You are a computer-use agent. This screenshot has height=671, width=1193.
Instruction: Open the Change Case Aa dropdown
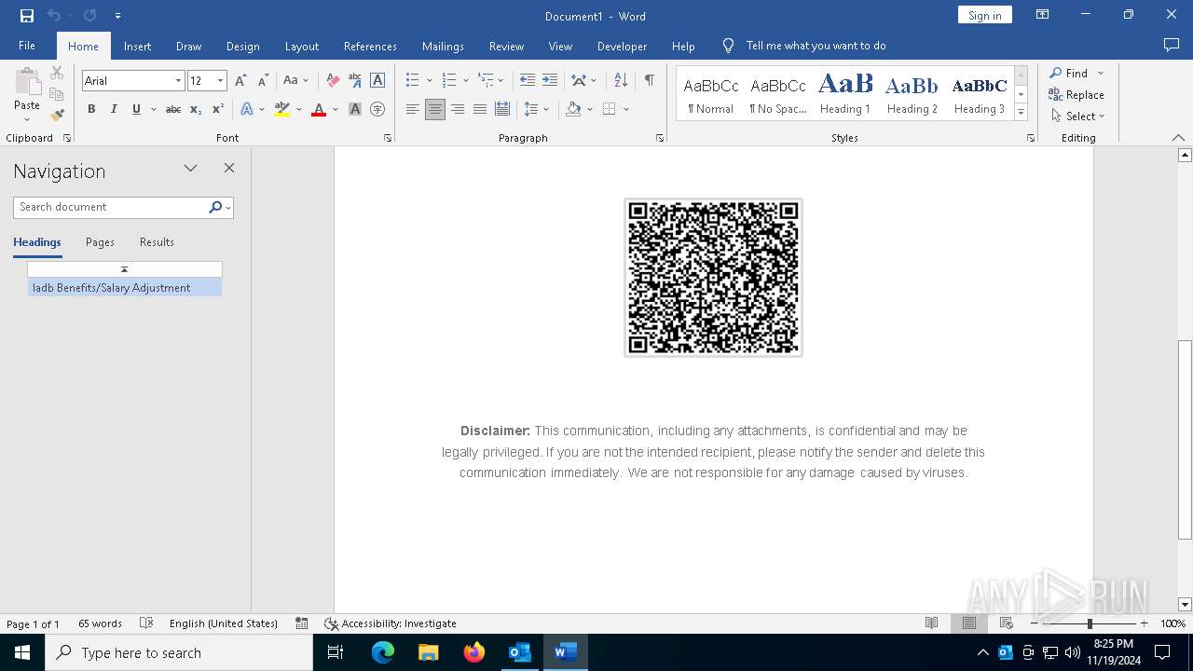coord(296,80)
